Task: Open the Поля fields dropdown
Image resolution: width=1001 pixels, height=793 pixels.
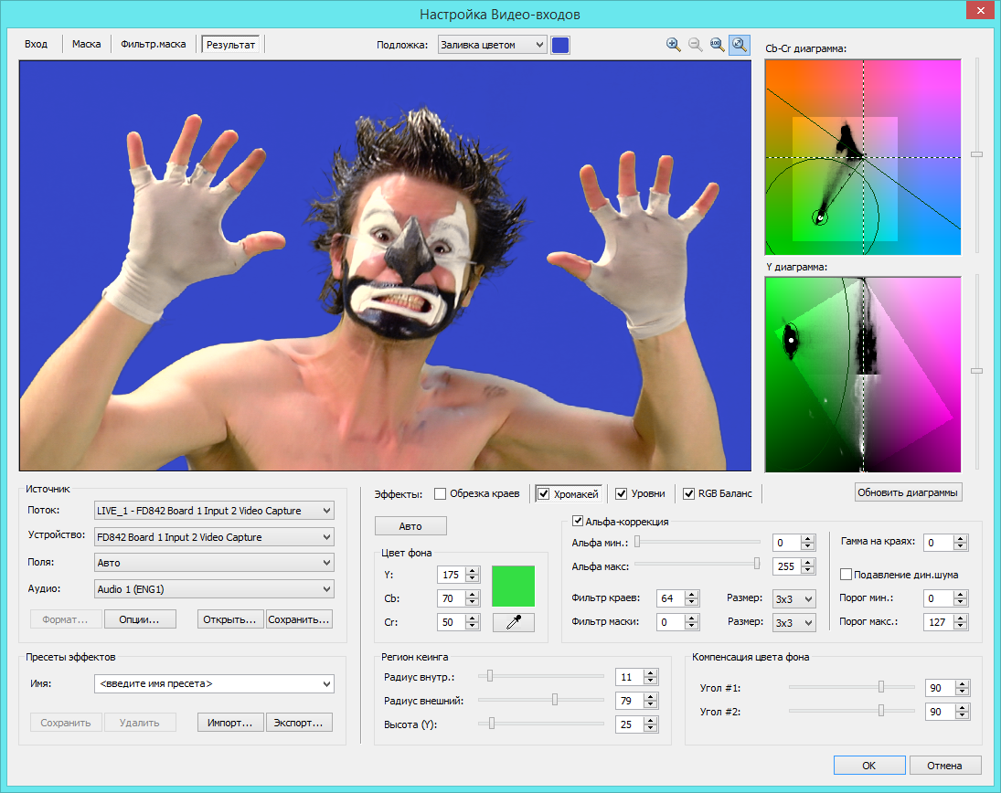Action: tap(214, 563)
